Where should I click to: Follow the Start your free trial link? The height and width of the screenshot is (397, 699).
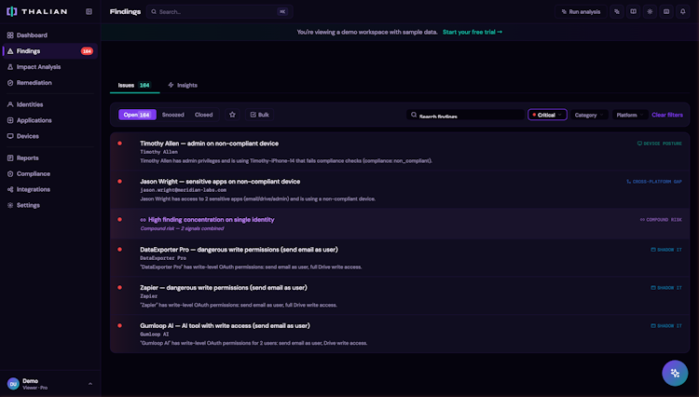pyautogui.click(x=473, y=32)
